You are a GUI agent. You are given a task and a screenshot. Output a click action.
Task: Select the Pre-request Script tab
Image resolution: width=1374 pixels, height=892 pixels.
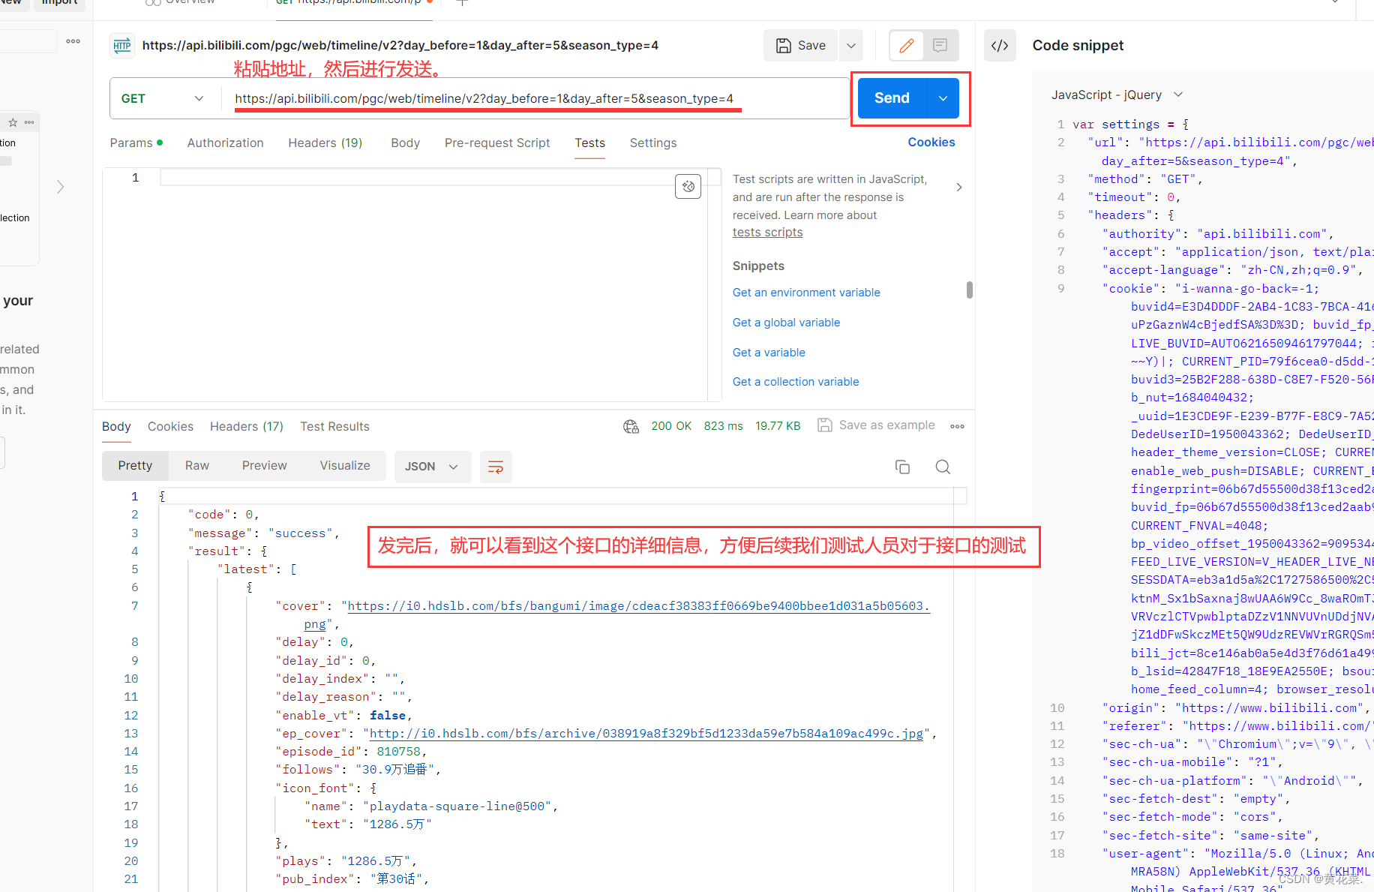point(497,143)
